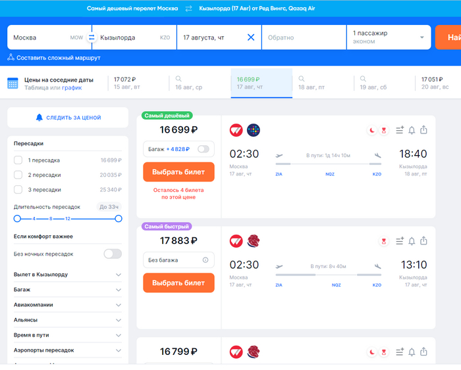Image resolution: width=461 pixels, height=370 pixels.
Task: Enable the Без ночных пересадок switch
Action: (113, 254)
